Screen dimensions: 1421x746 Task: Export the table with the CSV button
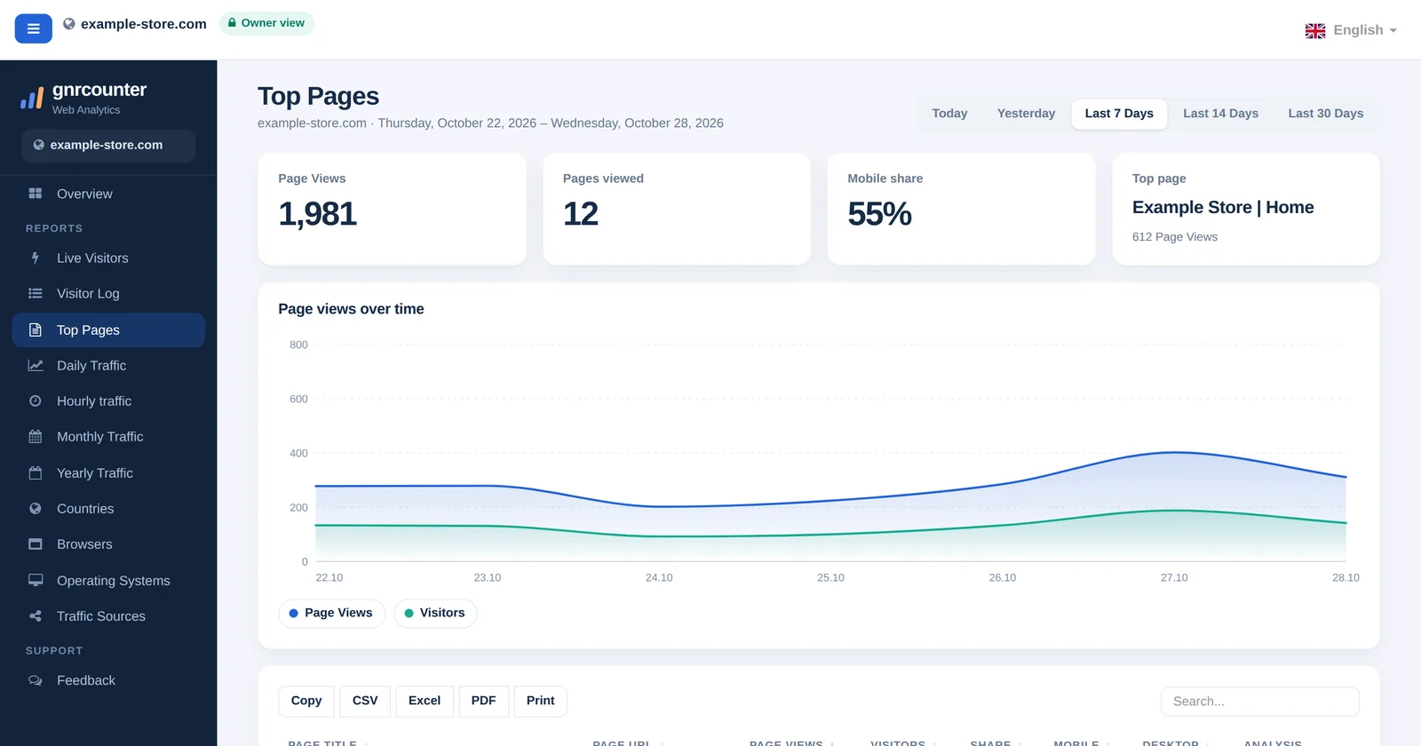365,701
